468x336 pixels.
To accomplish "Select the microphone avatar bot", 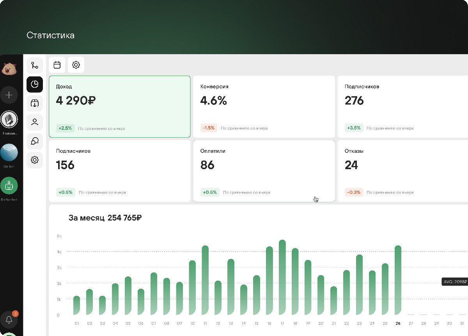I will (x=9, y=119).
